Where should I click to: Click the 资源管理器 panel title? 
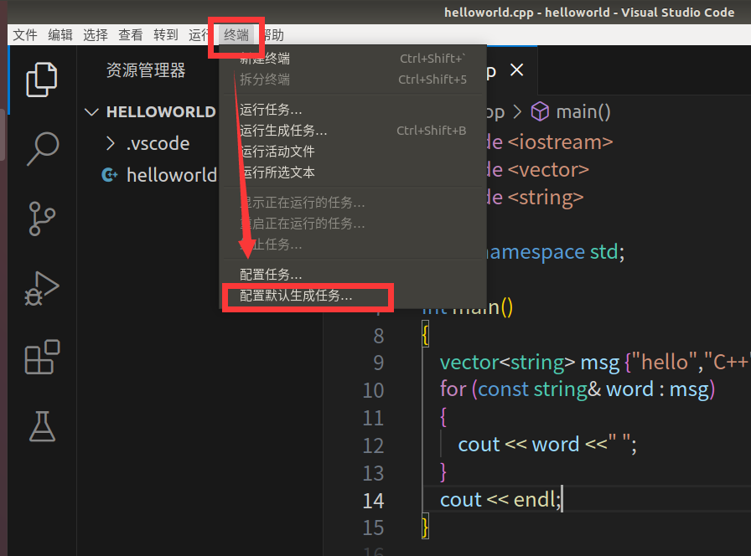(146, 70)
